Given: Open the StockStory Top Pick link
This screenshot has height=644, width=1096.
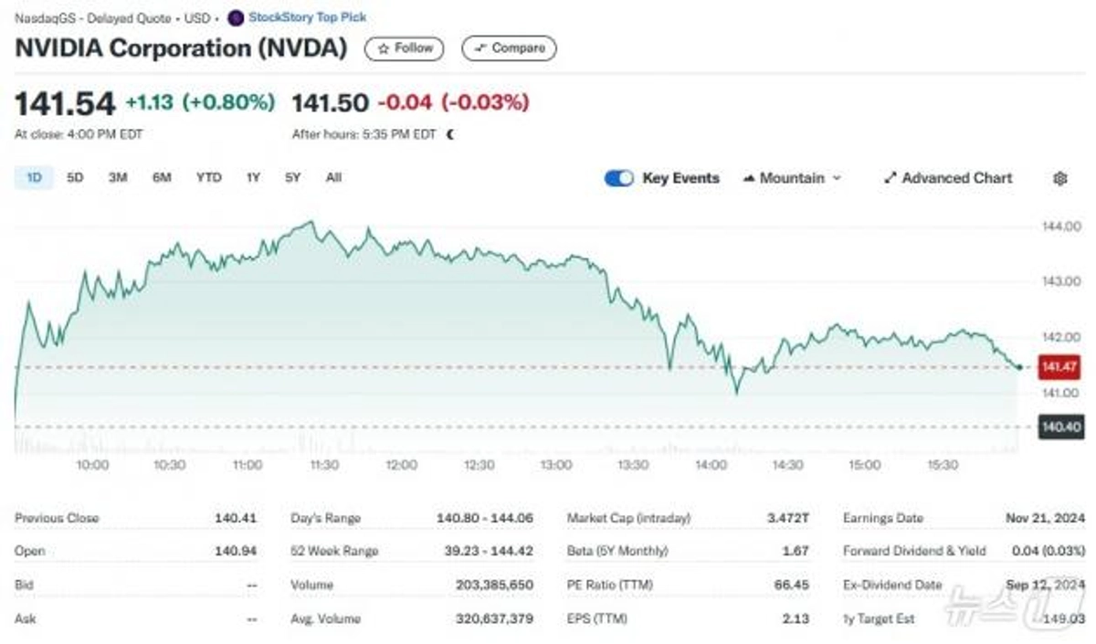Looking at the screenshot, I should pyautogui.click(x=307, y=17).
